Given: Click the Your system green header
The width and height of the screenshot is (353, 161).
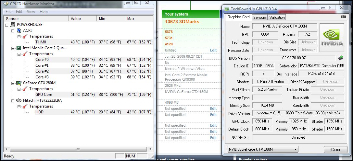Looking at the screenshot, I should click(190, 14).
